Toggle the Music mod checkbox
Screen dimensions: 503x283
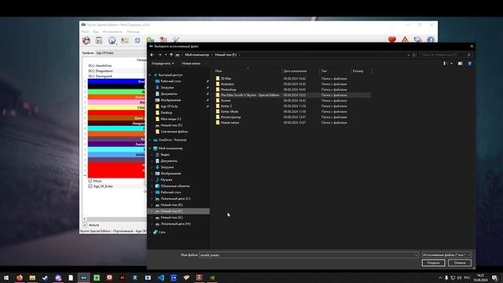point(90,182)
